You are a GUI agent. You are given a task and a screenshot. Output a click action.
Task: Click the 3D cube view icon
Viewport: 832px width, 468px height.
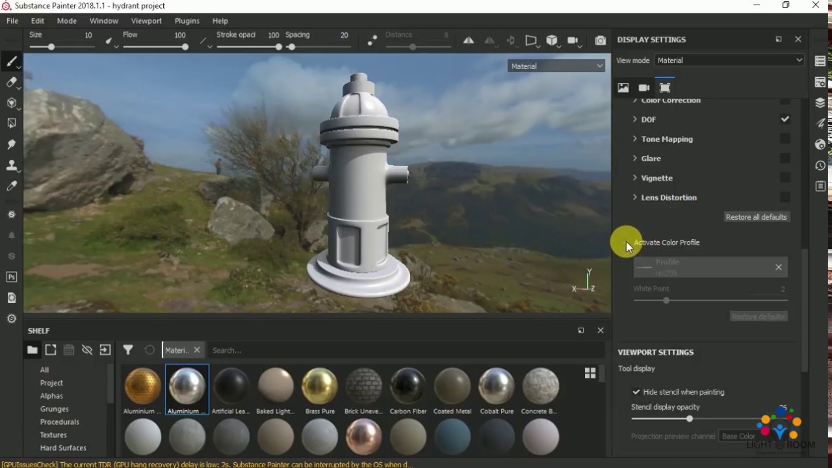(552, 40)
